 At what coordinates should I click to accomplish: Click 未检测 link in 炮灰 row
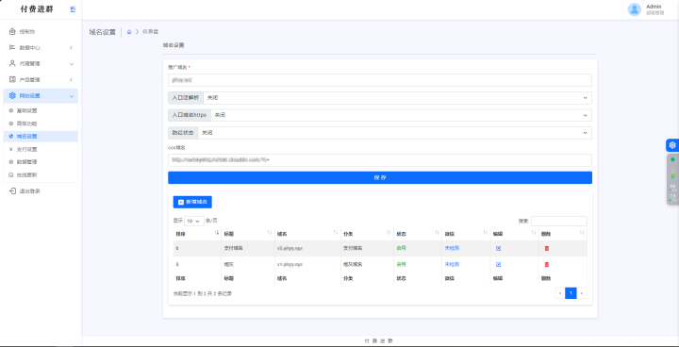click(x=452, y=264)
